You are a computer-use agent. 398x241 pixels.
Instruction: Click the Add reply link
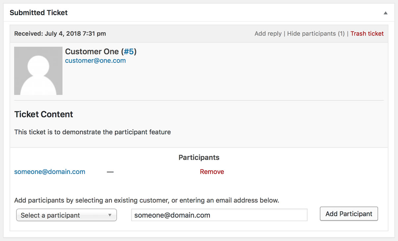tap(268, 33)
